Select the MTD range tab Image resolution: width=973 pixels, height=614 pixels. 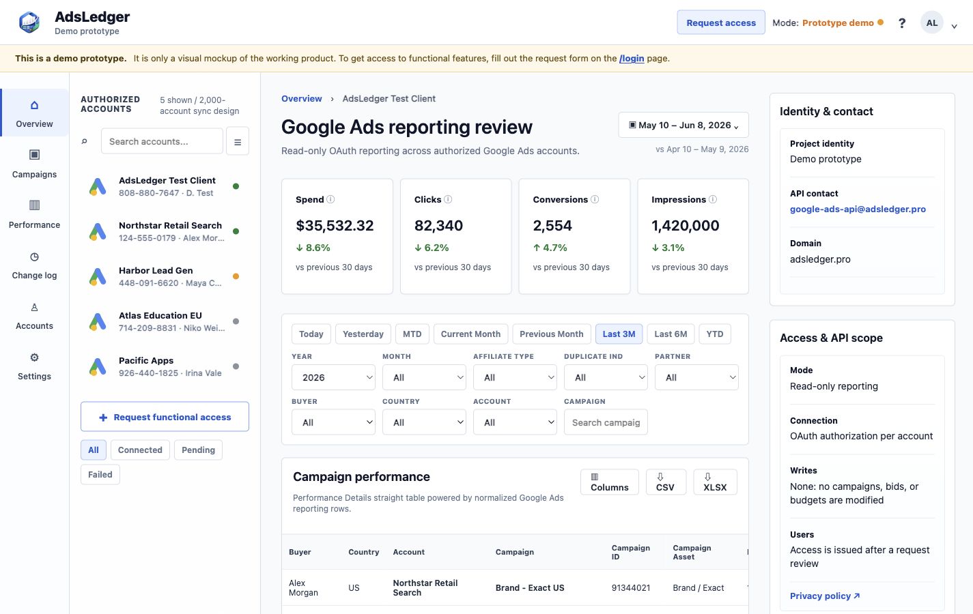point(412,334)
